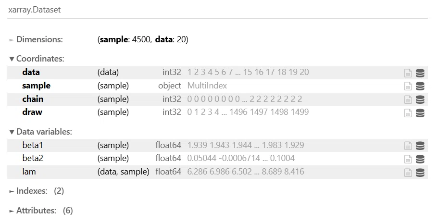The width and height of the screenshot is (438, 224).
Task: Click database icon in draw row
Action: pos(420,113)
